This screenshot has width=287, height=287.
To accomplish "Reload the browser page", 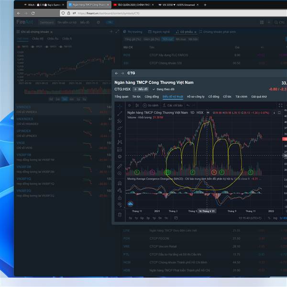I will coord(33,13).
